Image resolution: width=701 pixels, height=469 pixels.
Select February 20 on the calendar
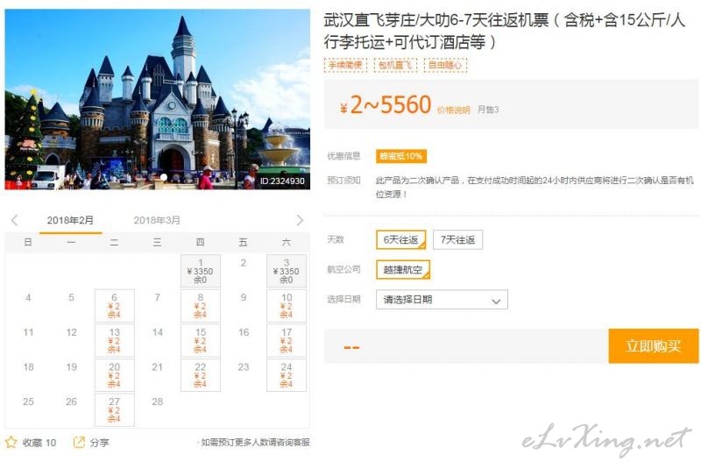(x=115, y=375)
